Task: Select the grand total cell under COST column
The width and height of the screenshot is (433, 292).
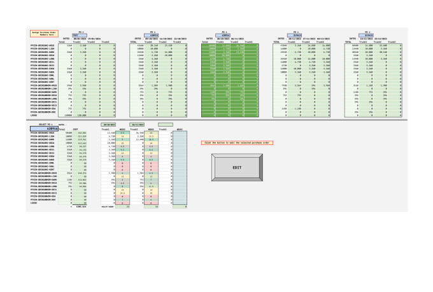Action: coord(80,207)
